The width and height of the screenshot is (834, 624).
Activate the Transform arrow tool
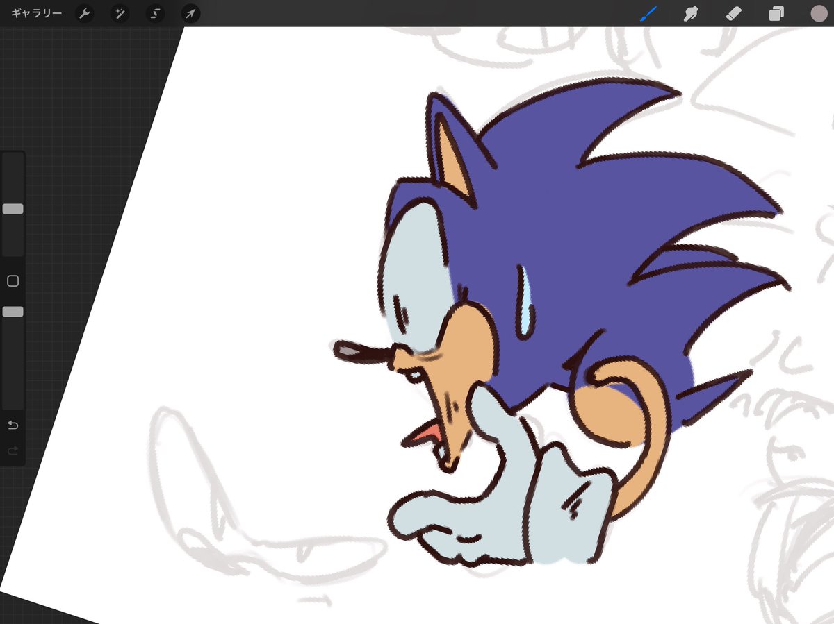coord(190,13)
